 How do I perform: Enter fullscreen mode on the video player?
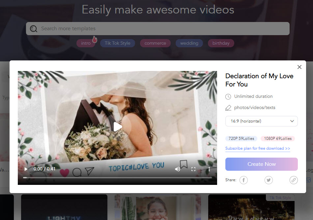coord(193,169)
